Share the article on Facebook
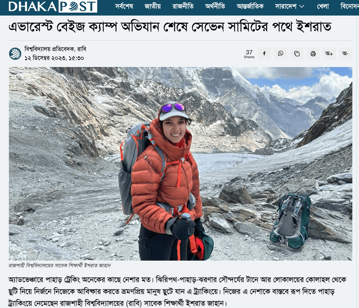 [264, 54]
